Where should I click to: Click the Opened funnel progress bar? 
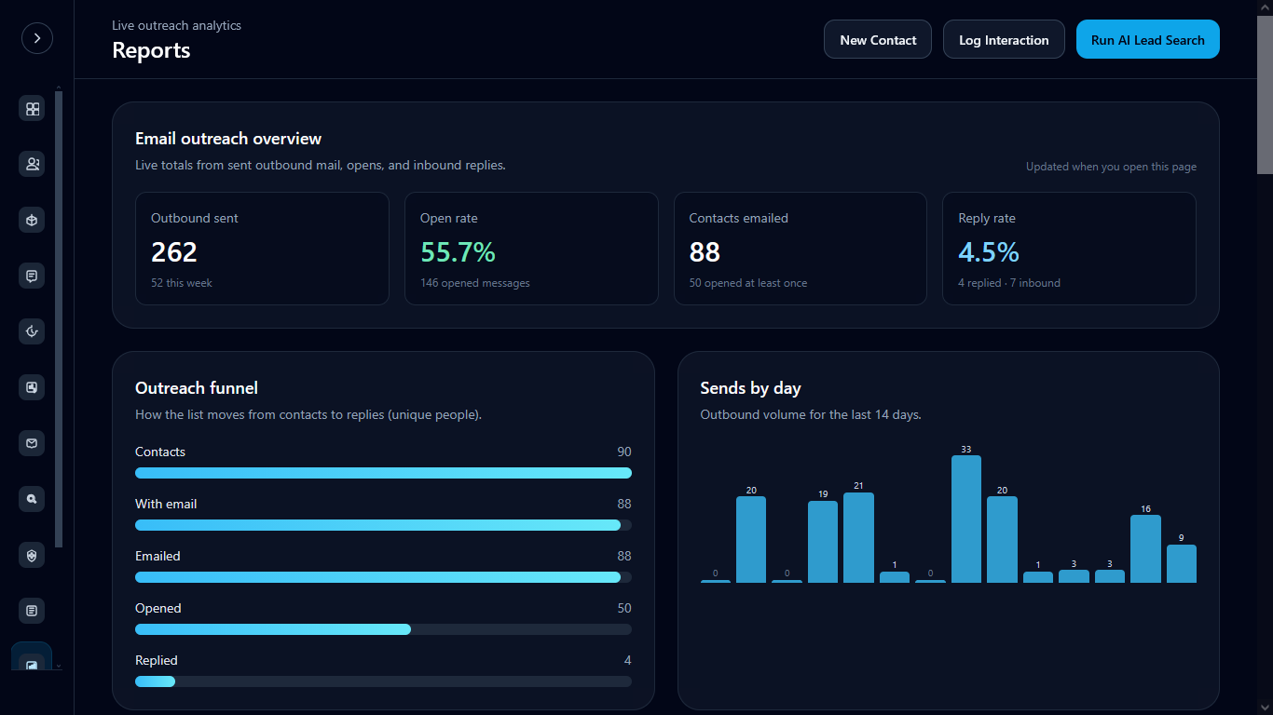(x=383, y=629)
